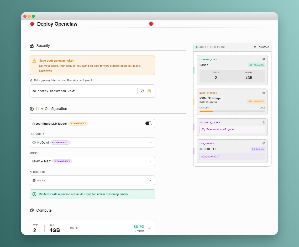Click the blueprint ID text in panel header
299x247 pixels.
pos(261,47)
